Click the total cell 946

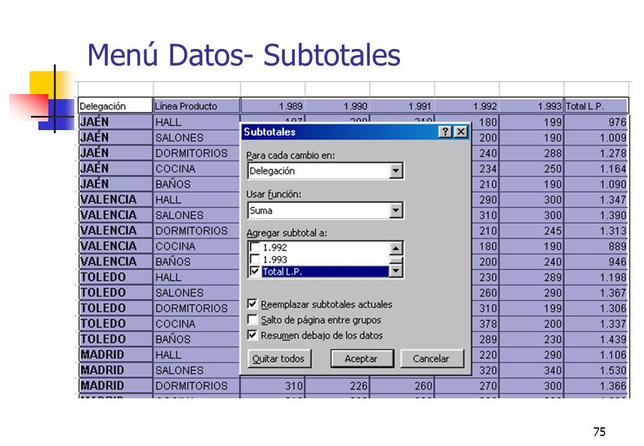(597, 261)
